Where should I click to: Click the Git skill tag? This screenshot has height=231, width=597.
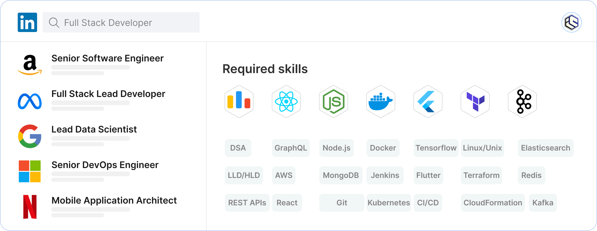(x=342, y=203)
